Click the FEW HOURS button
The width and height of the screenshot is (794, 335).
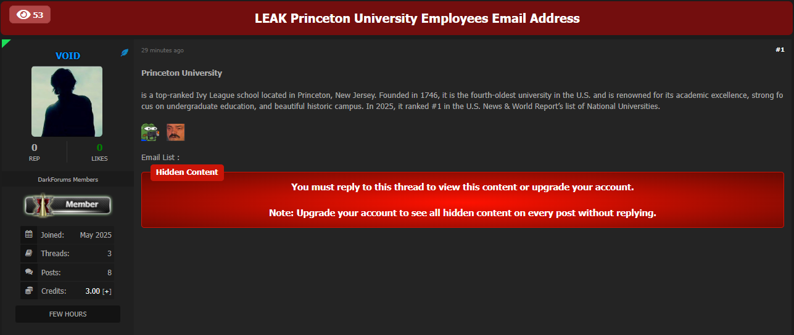68,314
